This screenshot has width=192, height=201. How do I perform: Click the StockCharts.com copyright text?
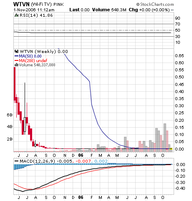[x=155, y=5]
